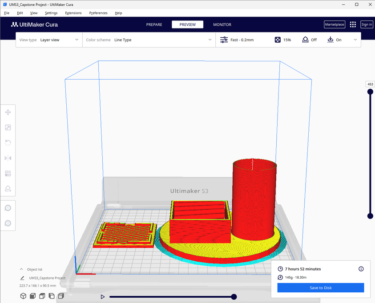The image size is (375, 303).
Task: Switch to the MONITOR stage
Action: pyautogui.click(x=222, y=24)
